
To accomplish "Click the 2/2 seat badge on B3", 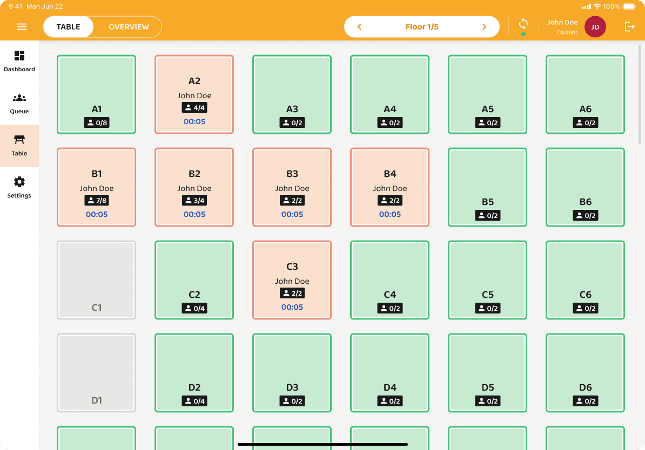I will tap(292, 201).
